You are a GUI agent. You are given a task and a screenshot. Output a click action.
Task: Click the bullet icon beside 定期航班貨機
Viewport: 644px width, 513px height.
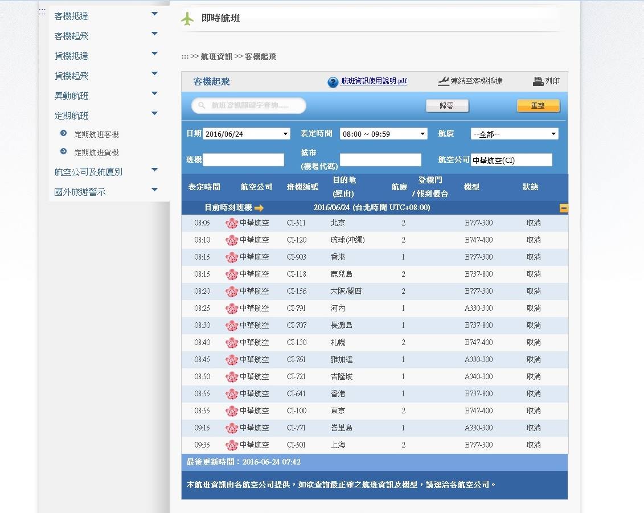click(x=63, y=151)
